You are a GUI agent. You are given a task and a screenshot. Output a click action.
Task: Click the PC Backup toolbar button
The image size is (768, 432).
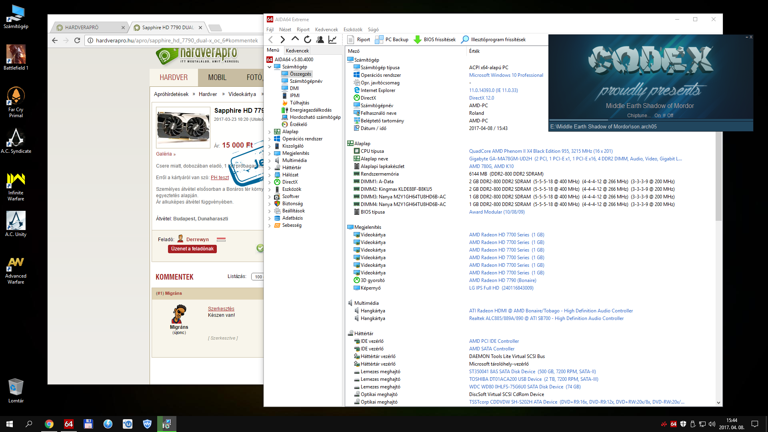click(x=392, y=39)
